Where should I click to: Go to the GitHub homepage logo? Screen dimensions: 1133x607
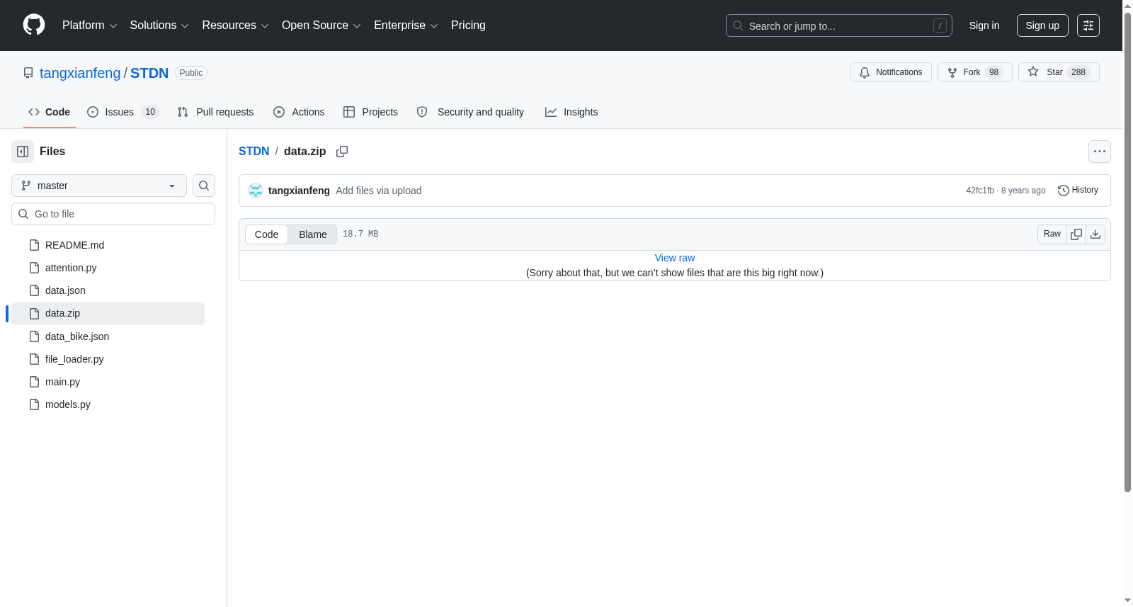point(34,25)
